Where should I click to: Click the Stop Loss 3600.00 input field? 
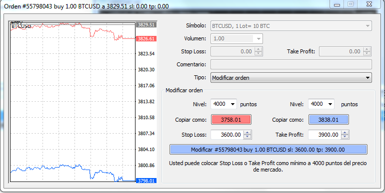(227, 135)
